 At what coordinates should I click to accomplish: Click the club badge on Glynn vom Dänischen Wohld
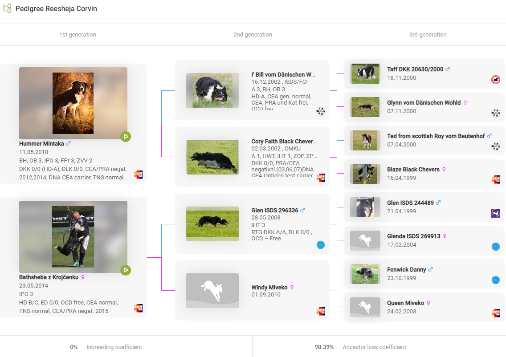(495, 113)
